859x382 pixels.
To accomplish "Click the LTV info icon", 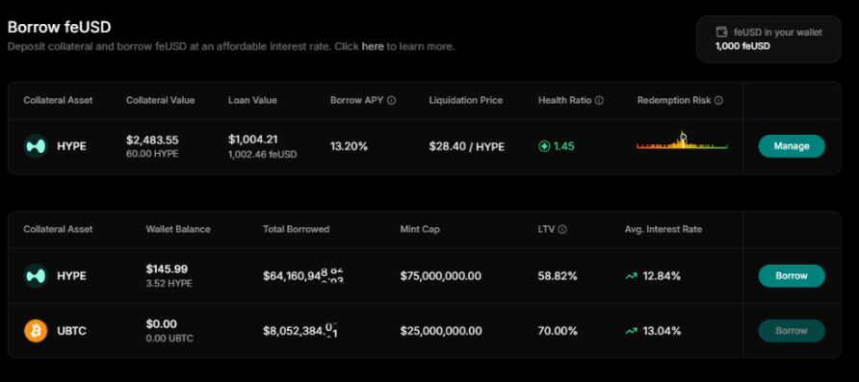I will click(562, 229).
